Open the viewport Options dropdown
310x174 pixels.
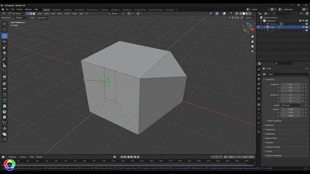[249, 18]
